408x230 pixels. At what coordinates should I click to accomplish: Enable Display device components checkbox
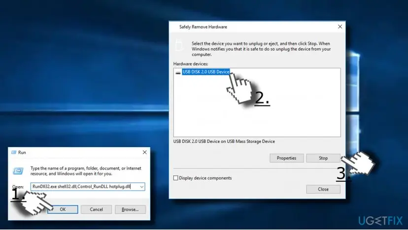coord(175,178)
